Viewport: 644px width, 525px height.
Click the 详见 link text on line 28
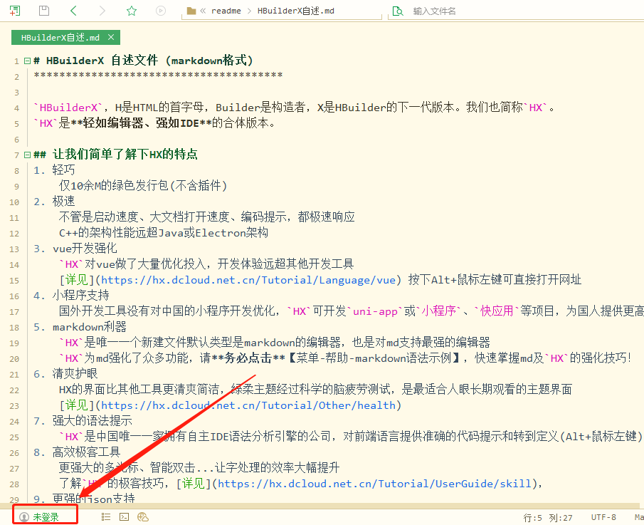pyautogui.click(x=194, y=483)
